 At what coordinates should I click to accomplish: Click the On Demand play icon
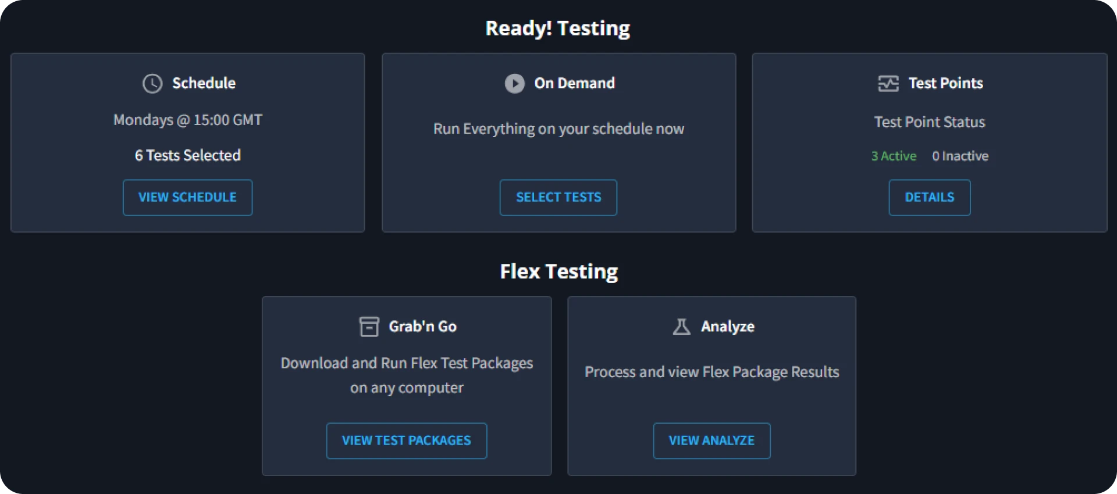514,84
